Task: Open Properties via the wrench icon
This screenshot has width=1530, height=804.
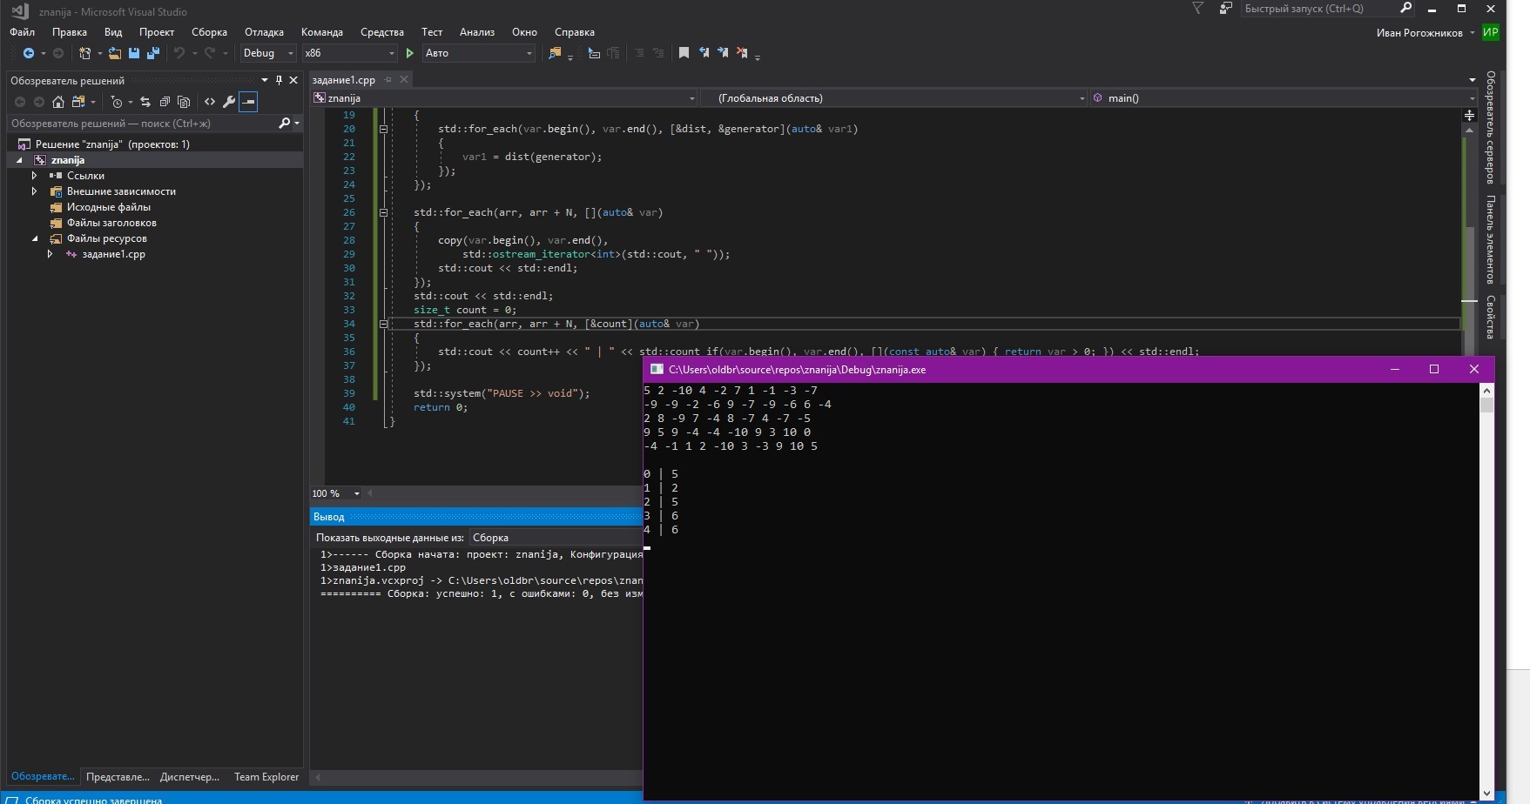Action: click(229, 102)
